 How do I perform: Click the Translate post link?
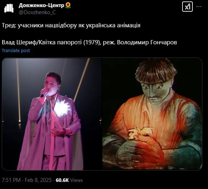(x=16, y=51)
